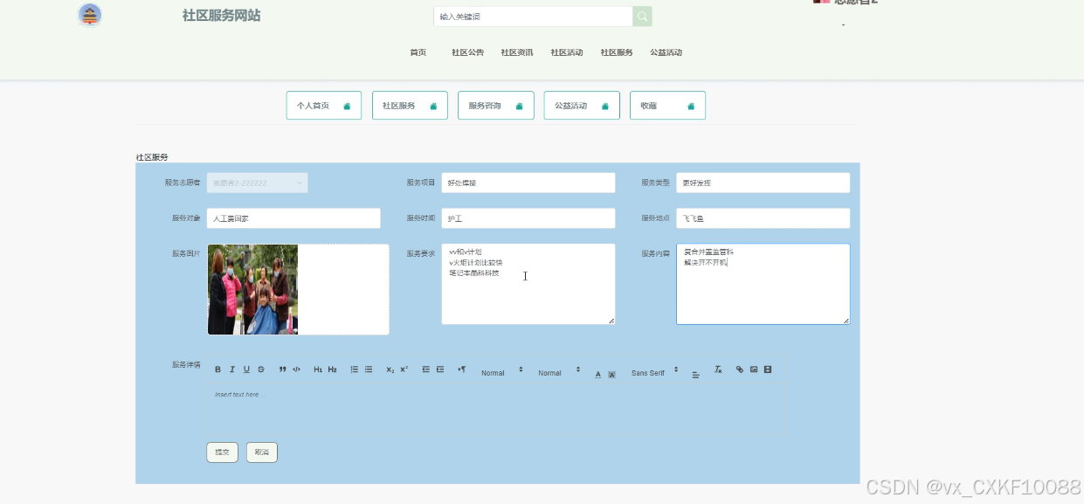Viewport: 1084px width, 504px height.
Task: Switch text direction with the paragraph icon
Action: (x=462, y=369)
